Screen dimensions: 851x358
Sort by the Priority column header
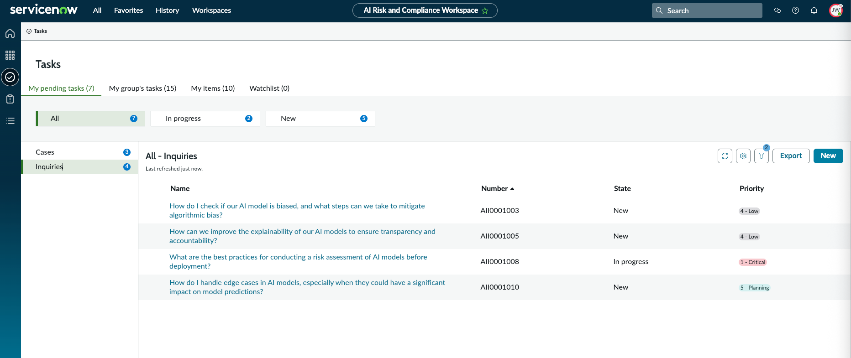751,189
